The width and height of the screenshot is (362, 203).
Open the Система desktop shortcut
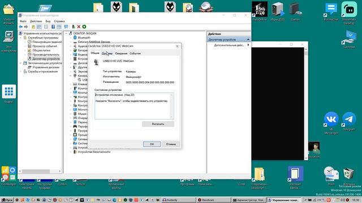[x=349, y=39]
